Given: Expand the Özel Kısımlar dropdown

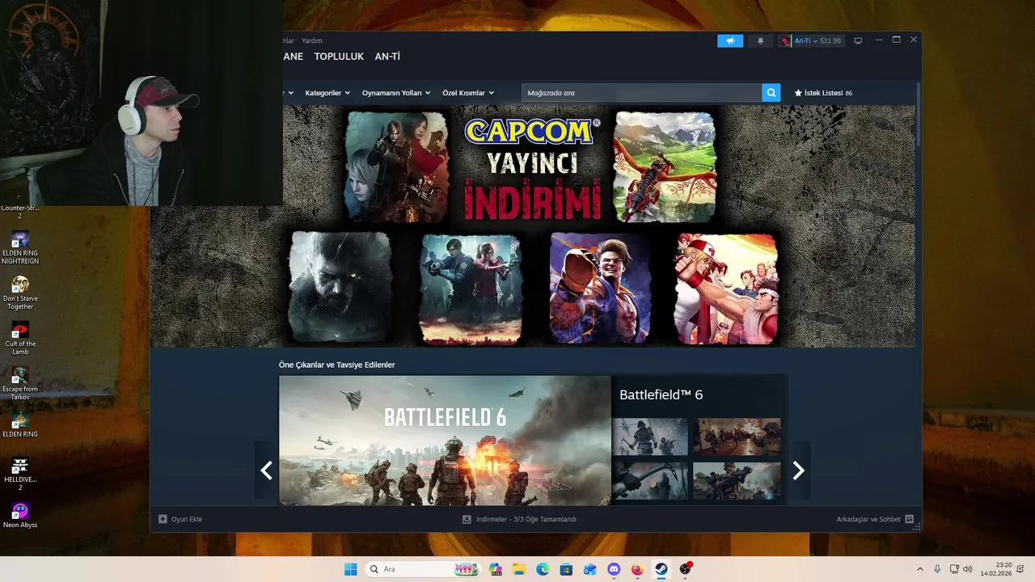Looking at the screenshot, I should pyautogui.click(x=468, y=93).
